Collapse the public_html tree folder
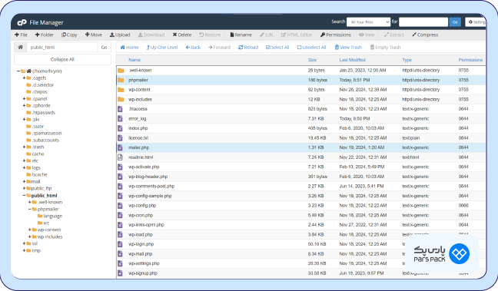This screenshot has height=291, width=498. [24, 196]
